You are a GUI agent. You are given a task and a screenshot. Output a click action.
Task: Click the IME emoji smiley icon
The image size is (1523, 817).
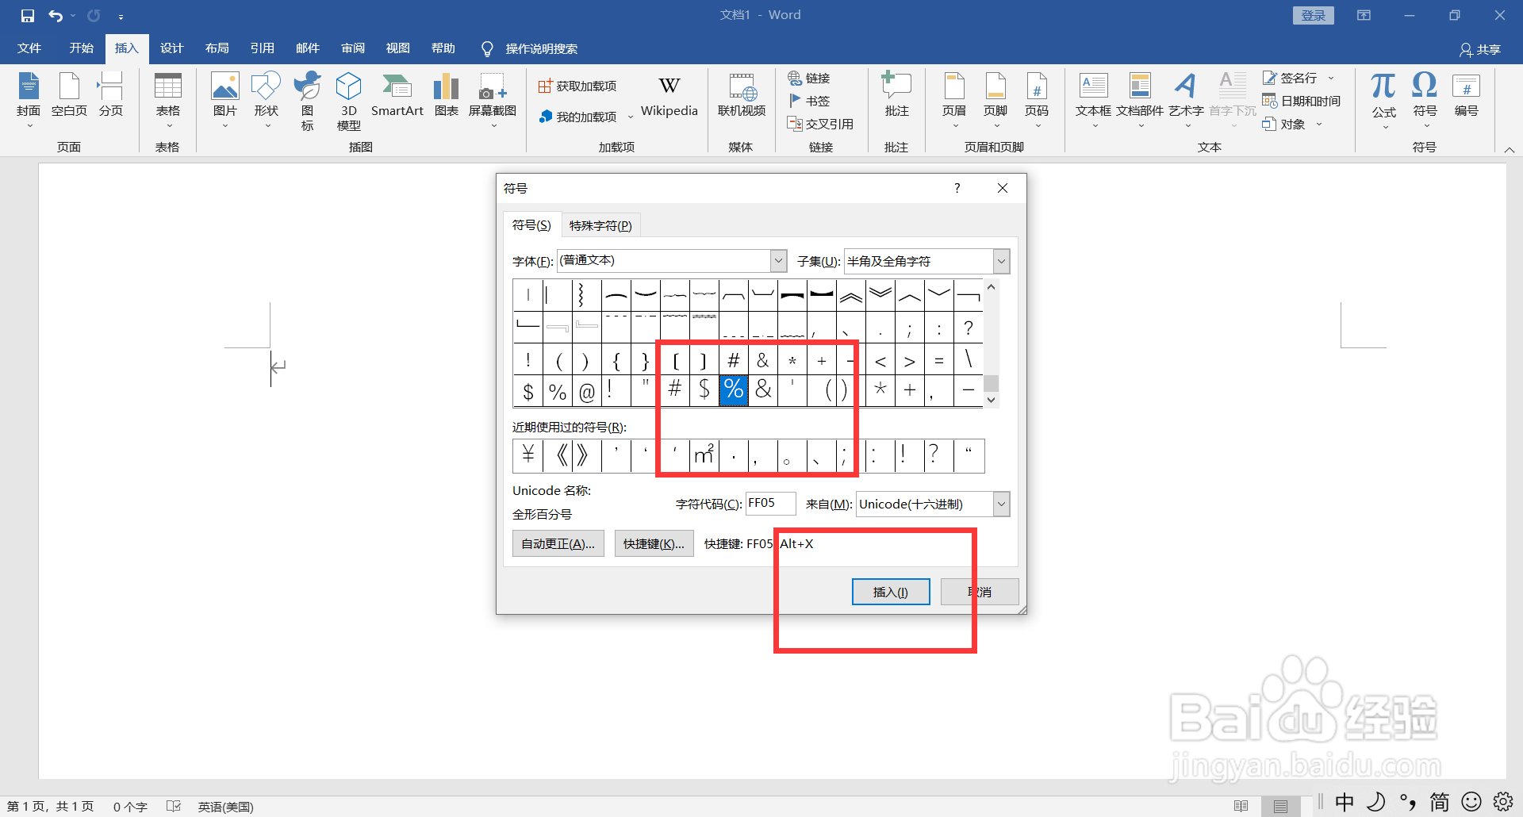[1471, 802]
